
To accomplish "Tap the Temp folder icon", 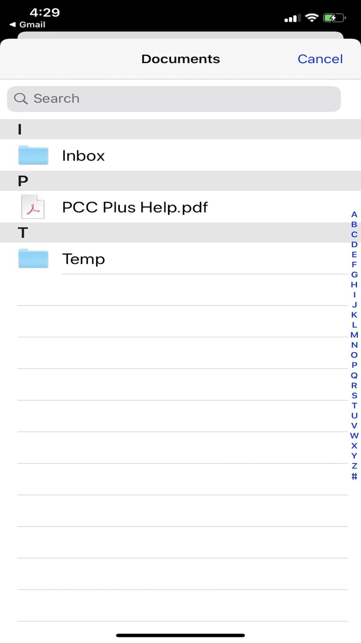I will 33,259.
